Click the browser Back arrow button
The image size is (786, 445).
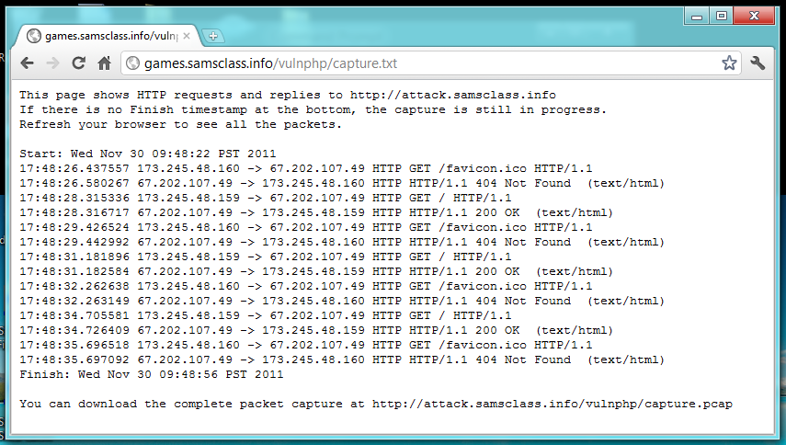(x=28, y=63)
